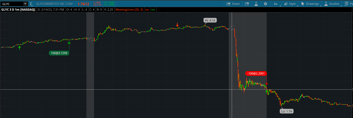Click the percent change -56.51%

(x=97, y=5)
